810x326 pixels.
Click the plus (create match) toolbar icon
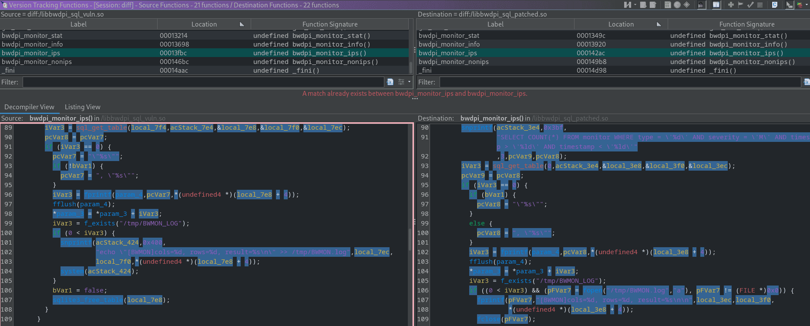click(731, 5)
